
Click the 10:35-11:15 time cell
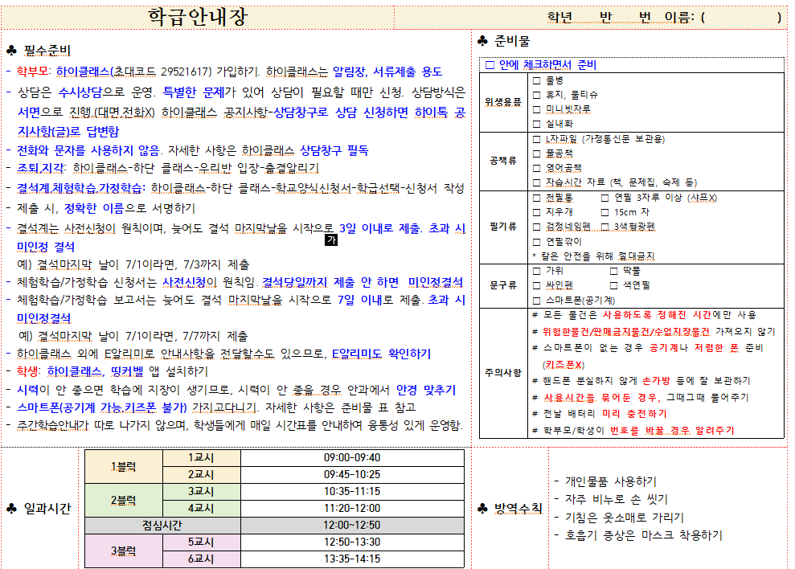352,491
